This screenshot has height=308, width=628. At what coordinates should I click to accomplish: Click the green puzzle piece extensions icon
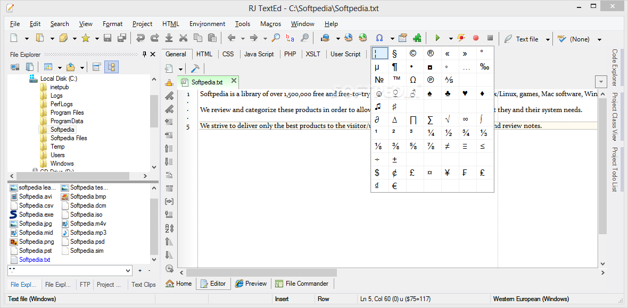click(x=417, y=38)
